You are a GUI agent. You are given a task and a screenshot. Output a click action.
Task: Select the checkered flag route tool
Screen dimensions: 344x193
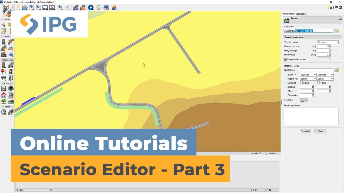click(x=11, y=112)
